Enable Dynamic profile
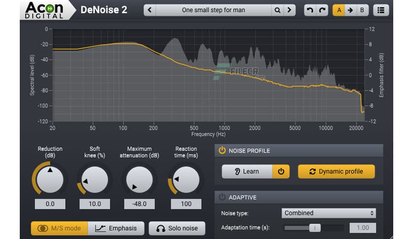413x239 pixels. 336,171
